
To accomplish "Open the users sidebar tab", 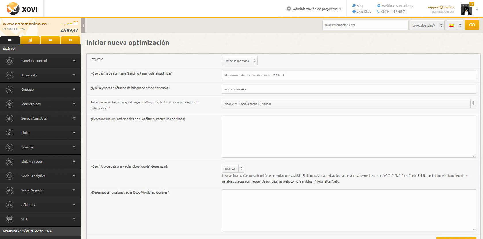I will coord(70,40).
